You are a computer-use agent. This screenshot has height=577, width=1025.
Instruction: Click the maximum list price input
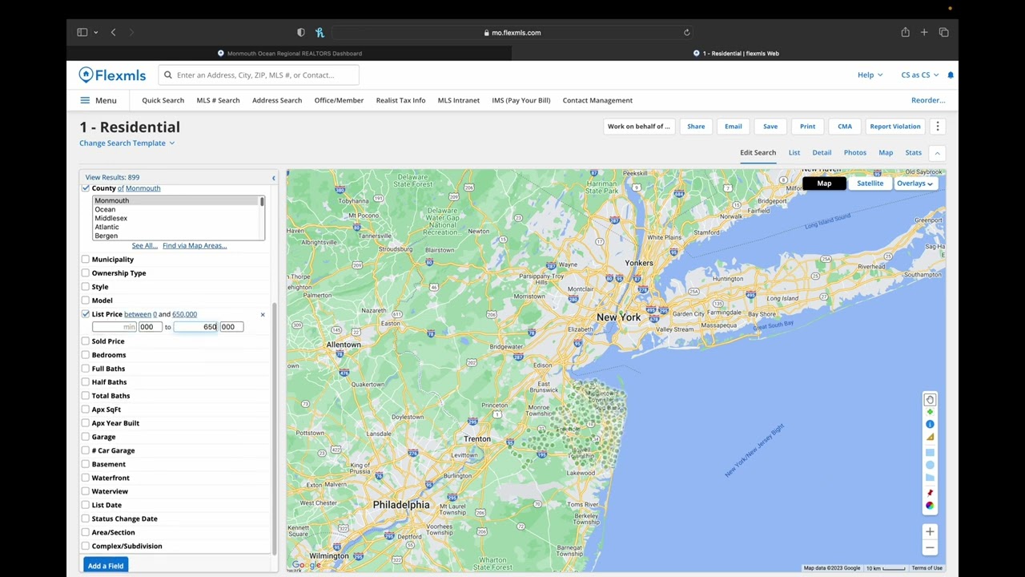196,327
